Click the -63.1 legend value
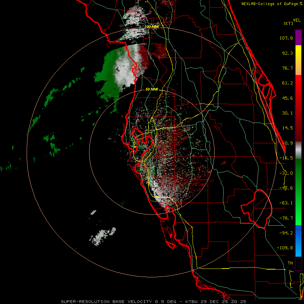This screenshot has width=304, height=304. click(286, 203)
